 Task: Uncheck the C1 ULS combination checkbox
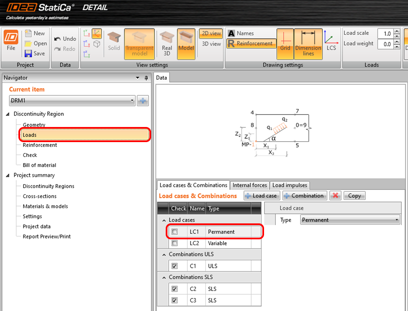click(x=174, y=266)
